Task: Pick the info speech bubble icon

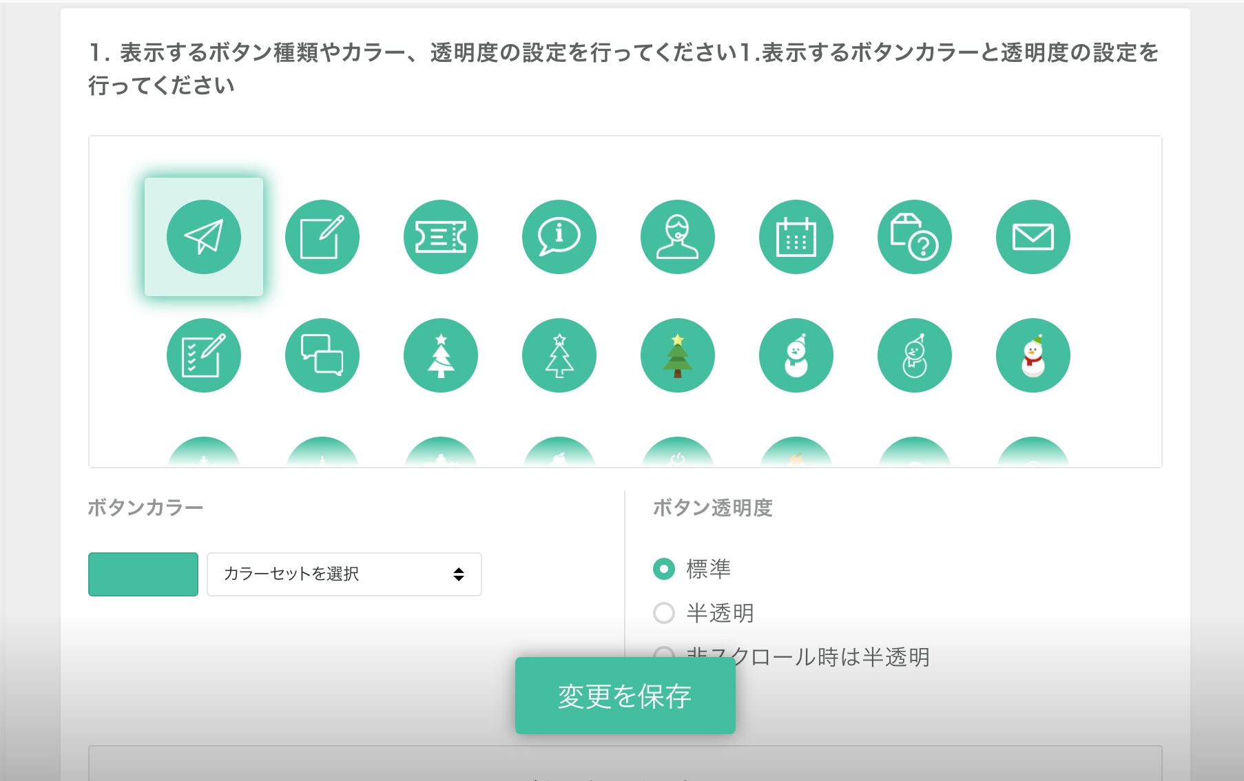Action: point(559,237)
